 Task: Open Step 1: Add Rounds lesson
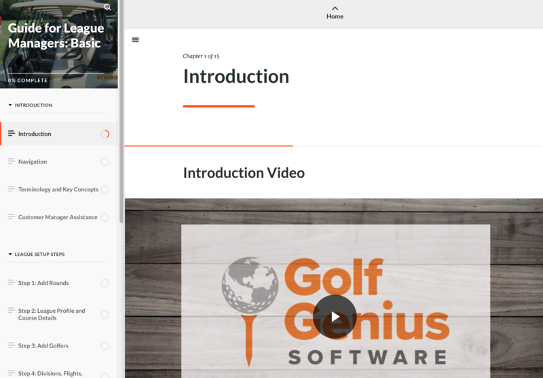pyautogui.click(x=59, y=283)
